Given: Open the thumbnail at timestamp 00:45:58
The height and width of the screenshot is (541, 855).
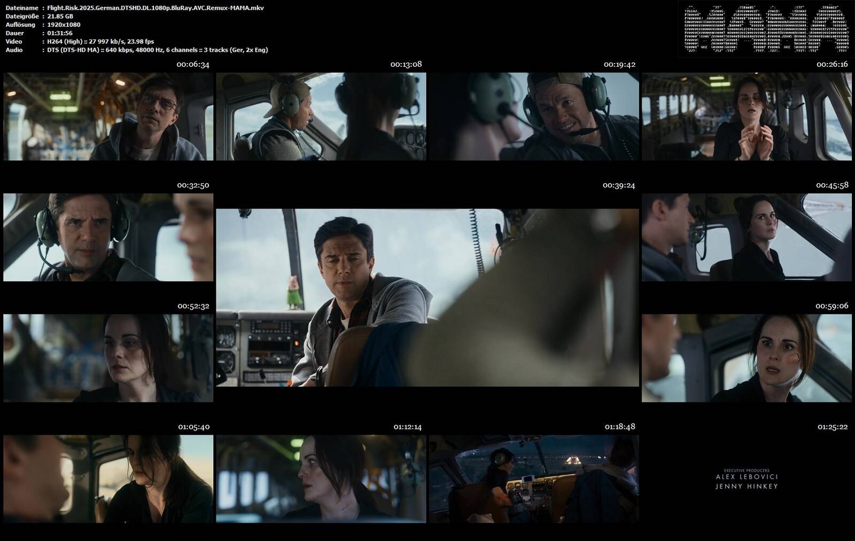Looking at the screenshot, I should coord(747,237).
